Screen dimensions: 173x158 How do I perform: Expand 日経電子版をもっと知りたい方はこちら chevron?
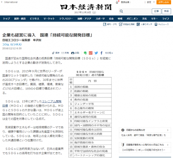(x=168, y=145)
